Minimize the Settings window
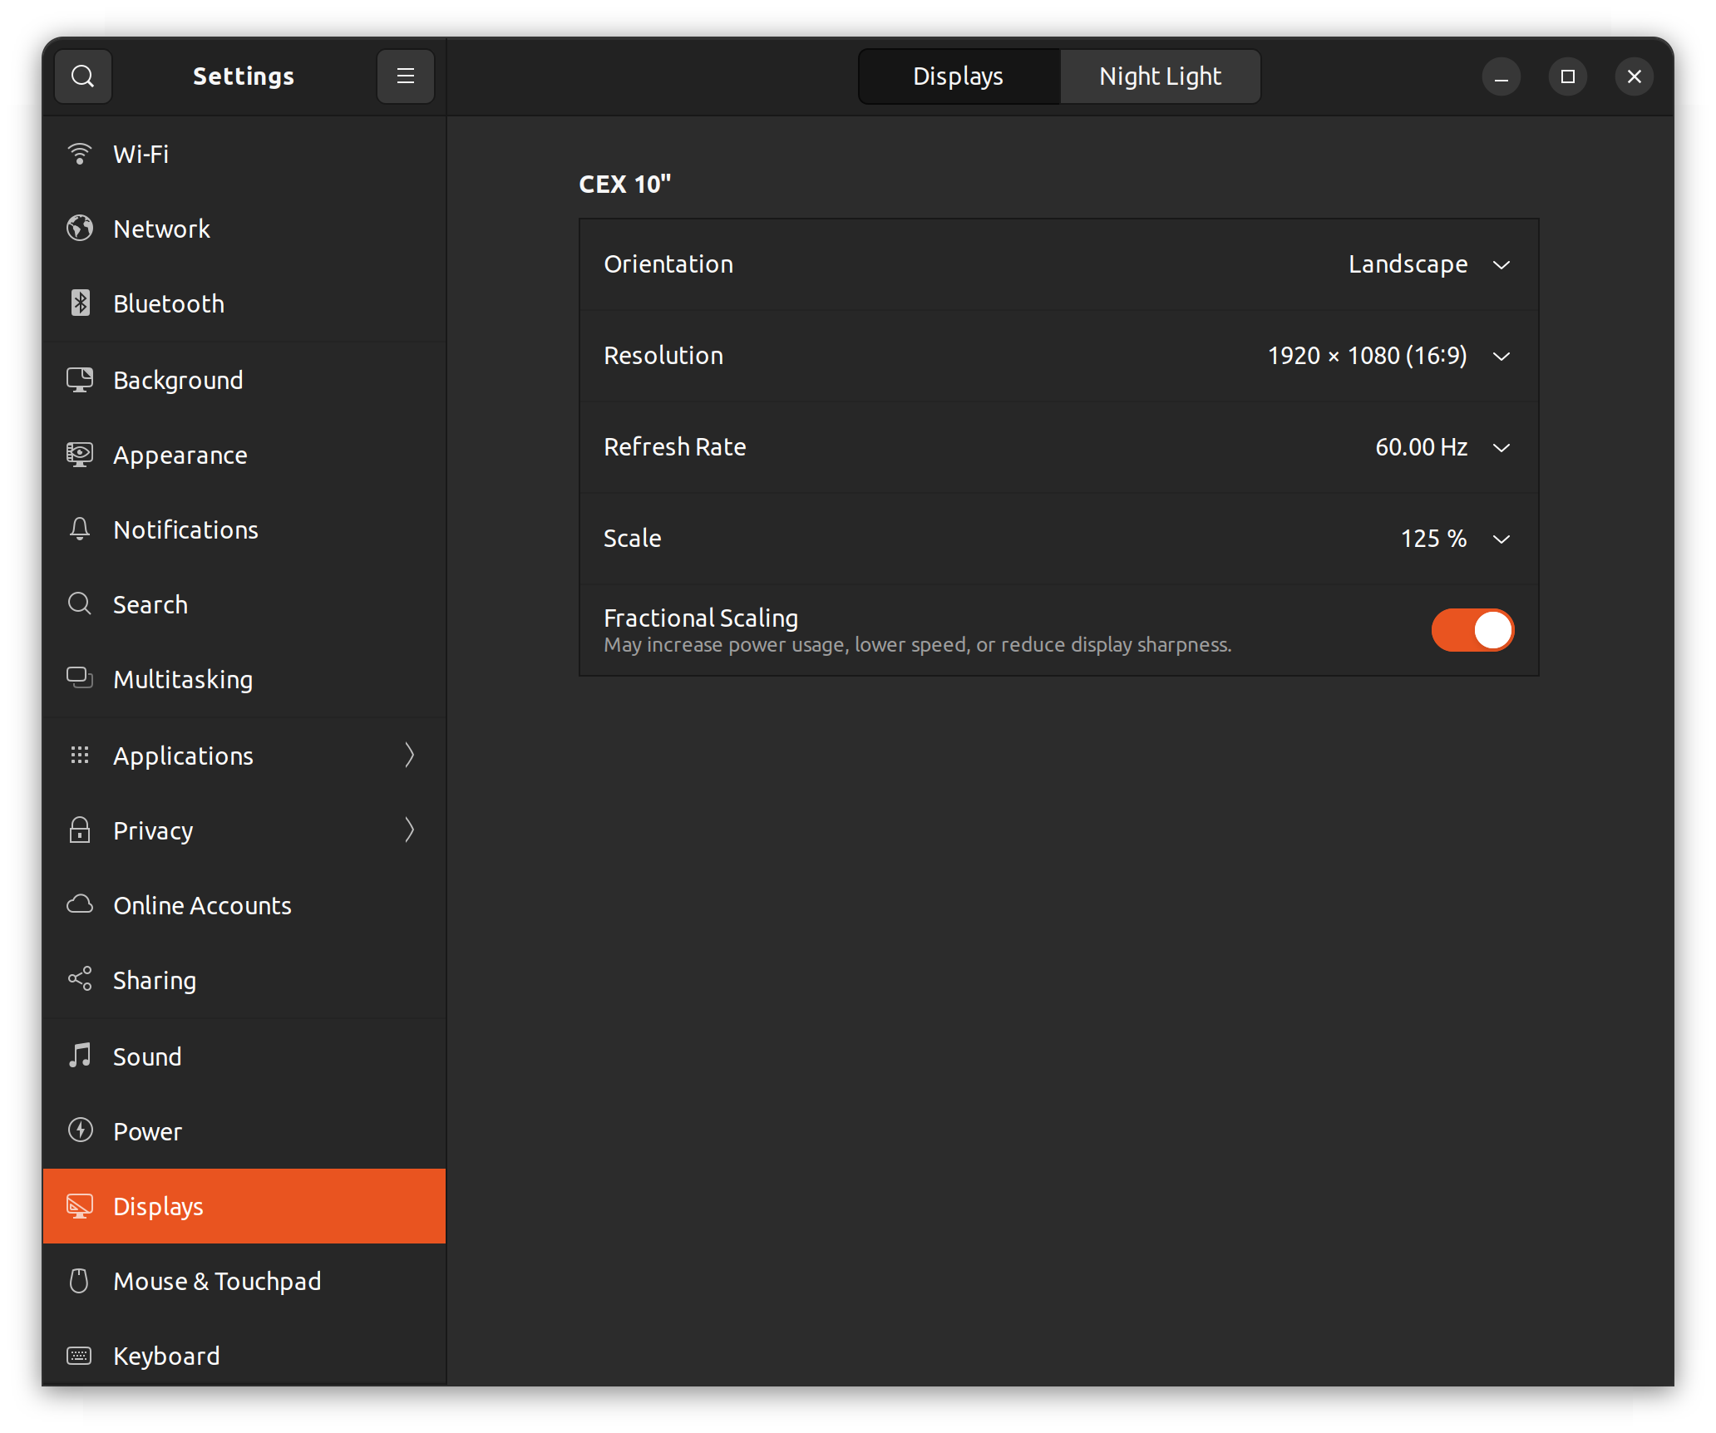Screen dimensions: 1716x1433 point(1501,76)
